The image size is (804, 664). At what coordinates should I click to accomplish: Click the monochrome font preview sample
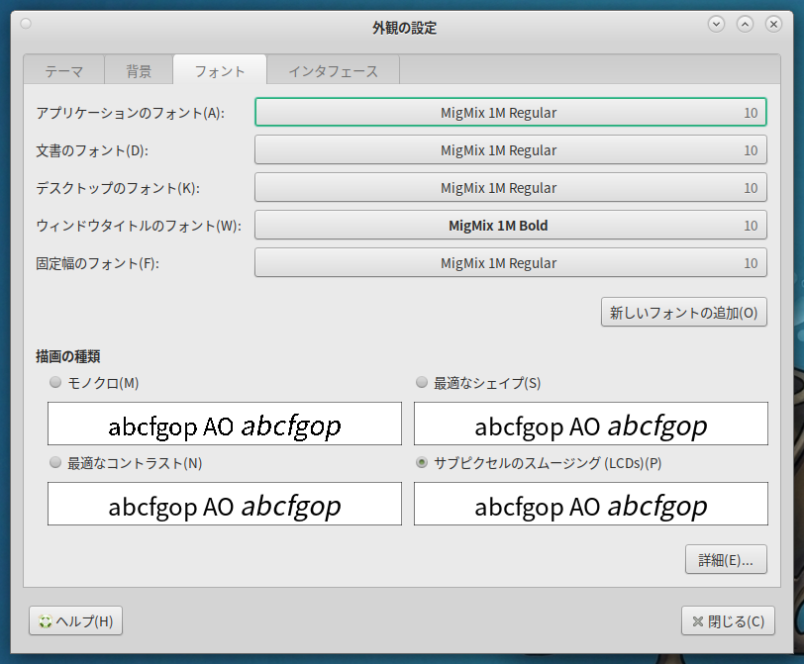225,424
